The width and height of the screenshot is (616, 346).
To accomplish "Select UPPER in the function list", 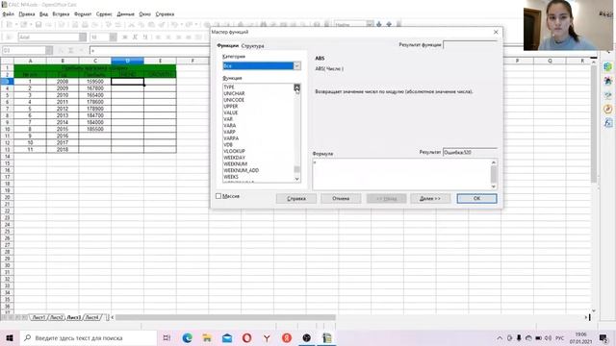I will point(231,107).
